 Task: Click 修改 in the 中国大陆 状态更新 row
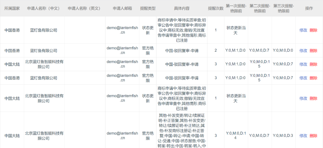(303, 98)
